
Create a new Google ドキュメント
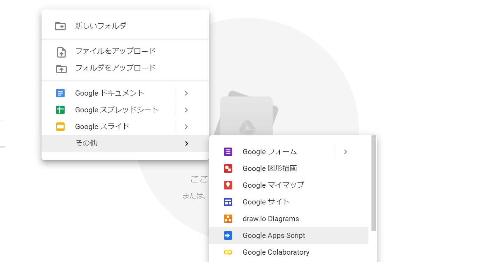(x=109, y=93)
